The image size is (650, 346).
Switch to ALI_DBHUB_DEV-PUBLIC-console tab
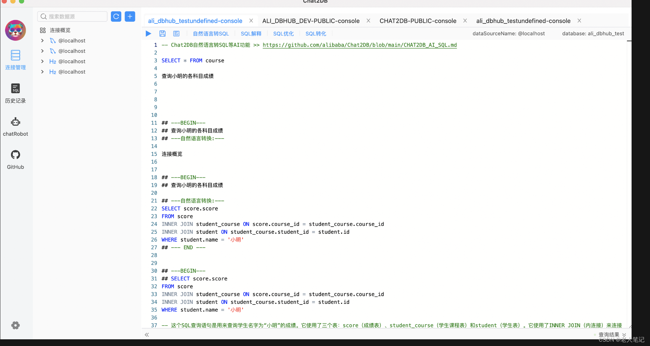[311, 21]
